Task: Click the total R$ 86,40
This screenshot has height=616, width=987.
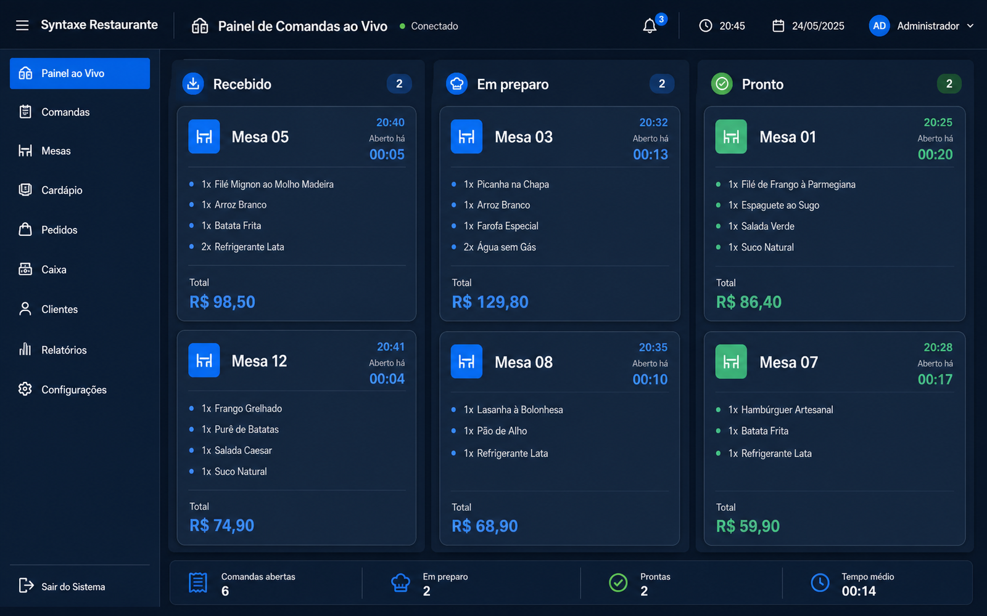Action: point(749,302)
